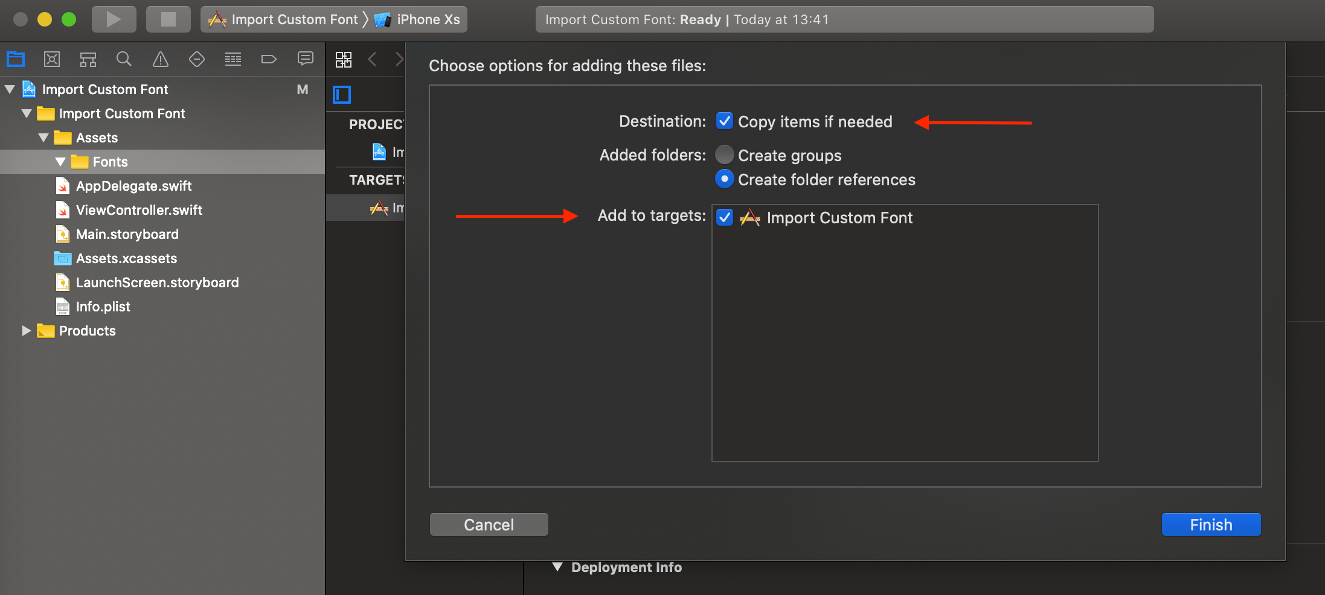The height and width of the screenshot is (595, 1325).
Task: Select the Products folder row
Action: [x=162, y=331]
